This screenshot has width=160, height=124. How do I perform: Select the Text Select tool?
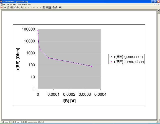coord(22,7)
